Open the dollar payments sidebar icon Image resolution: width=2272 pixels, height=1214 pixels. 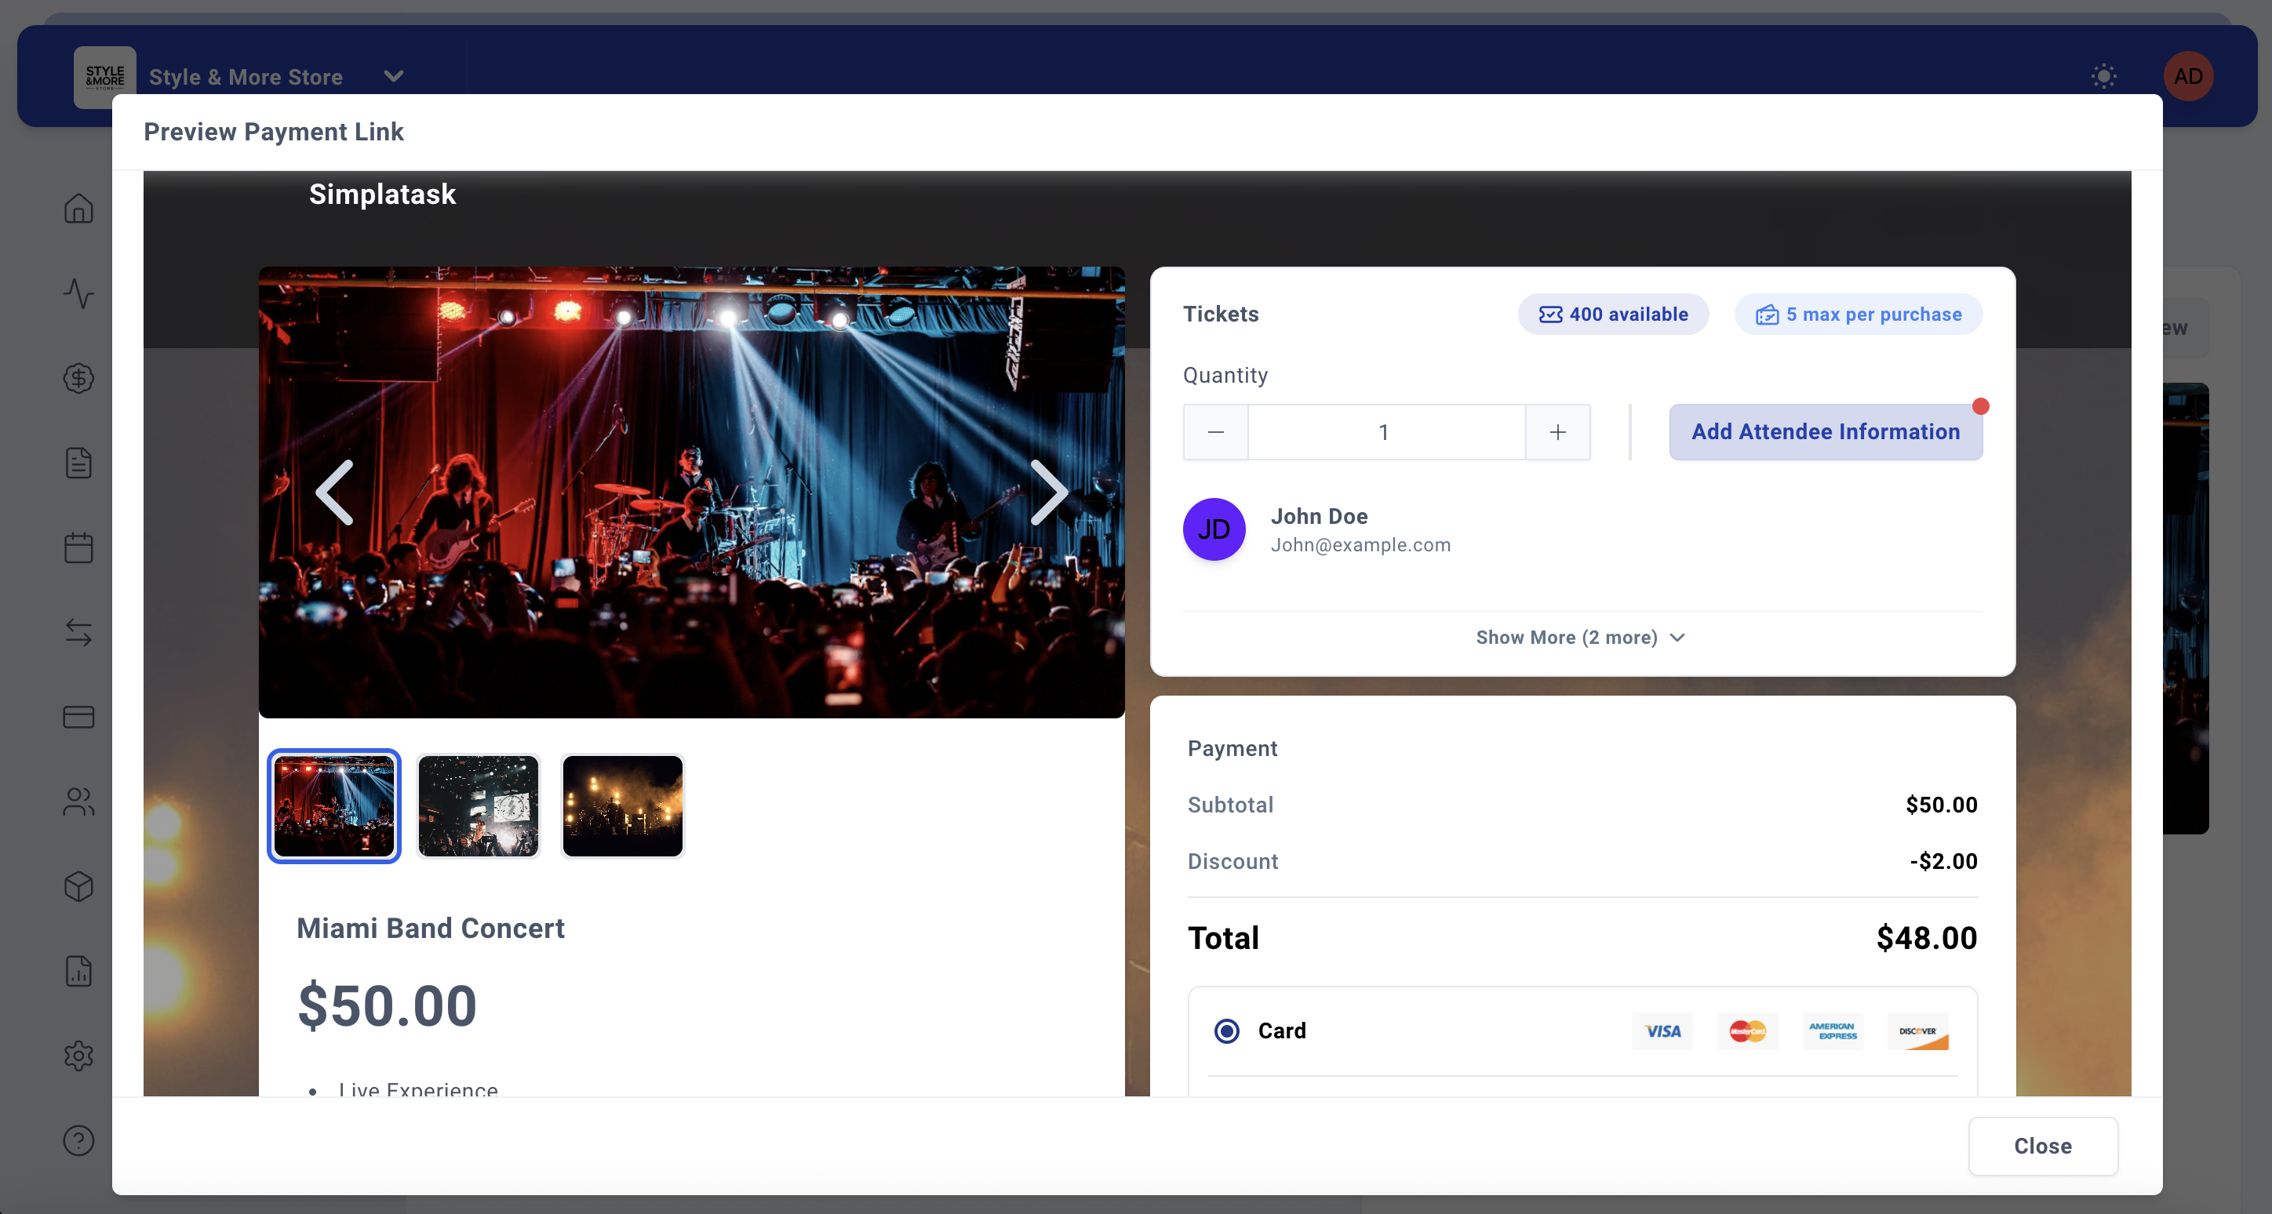tap(78, 378)
